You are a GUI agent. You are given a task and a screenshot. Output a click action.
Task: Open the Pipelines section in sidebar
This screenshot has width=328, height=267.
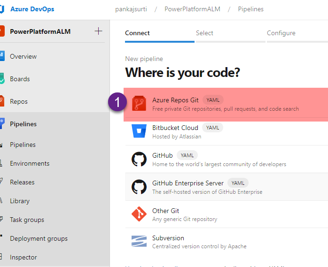point(23,124)
